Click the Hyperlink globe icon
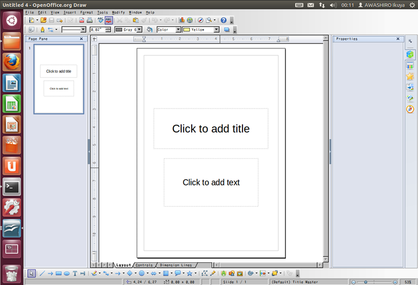418x285 pixels. (190, 20)
